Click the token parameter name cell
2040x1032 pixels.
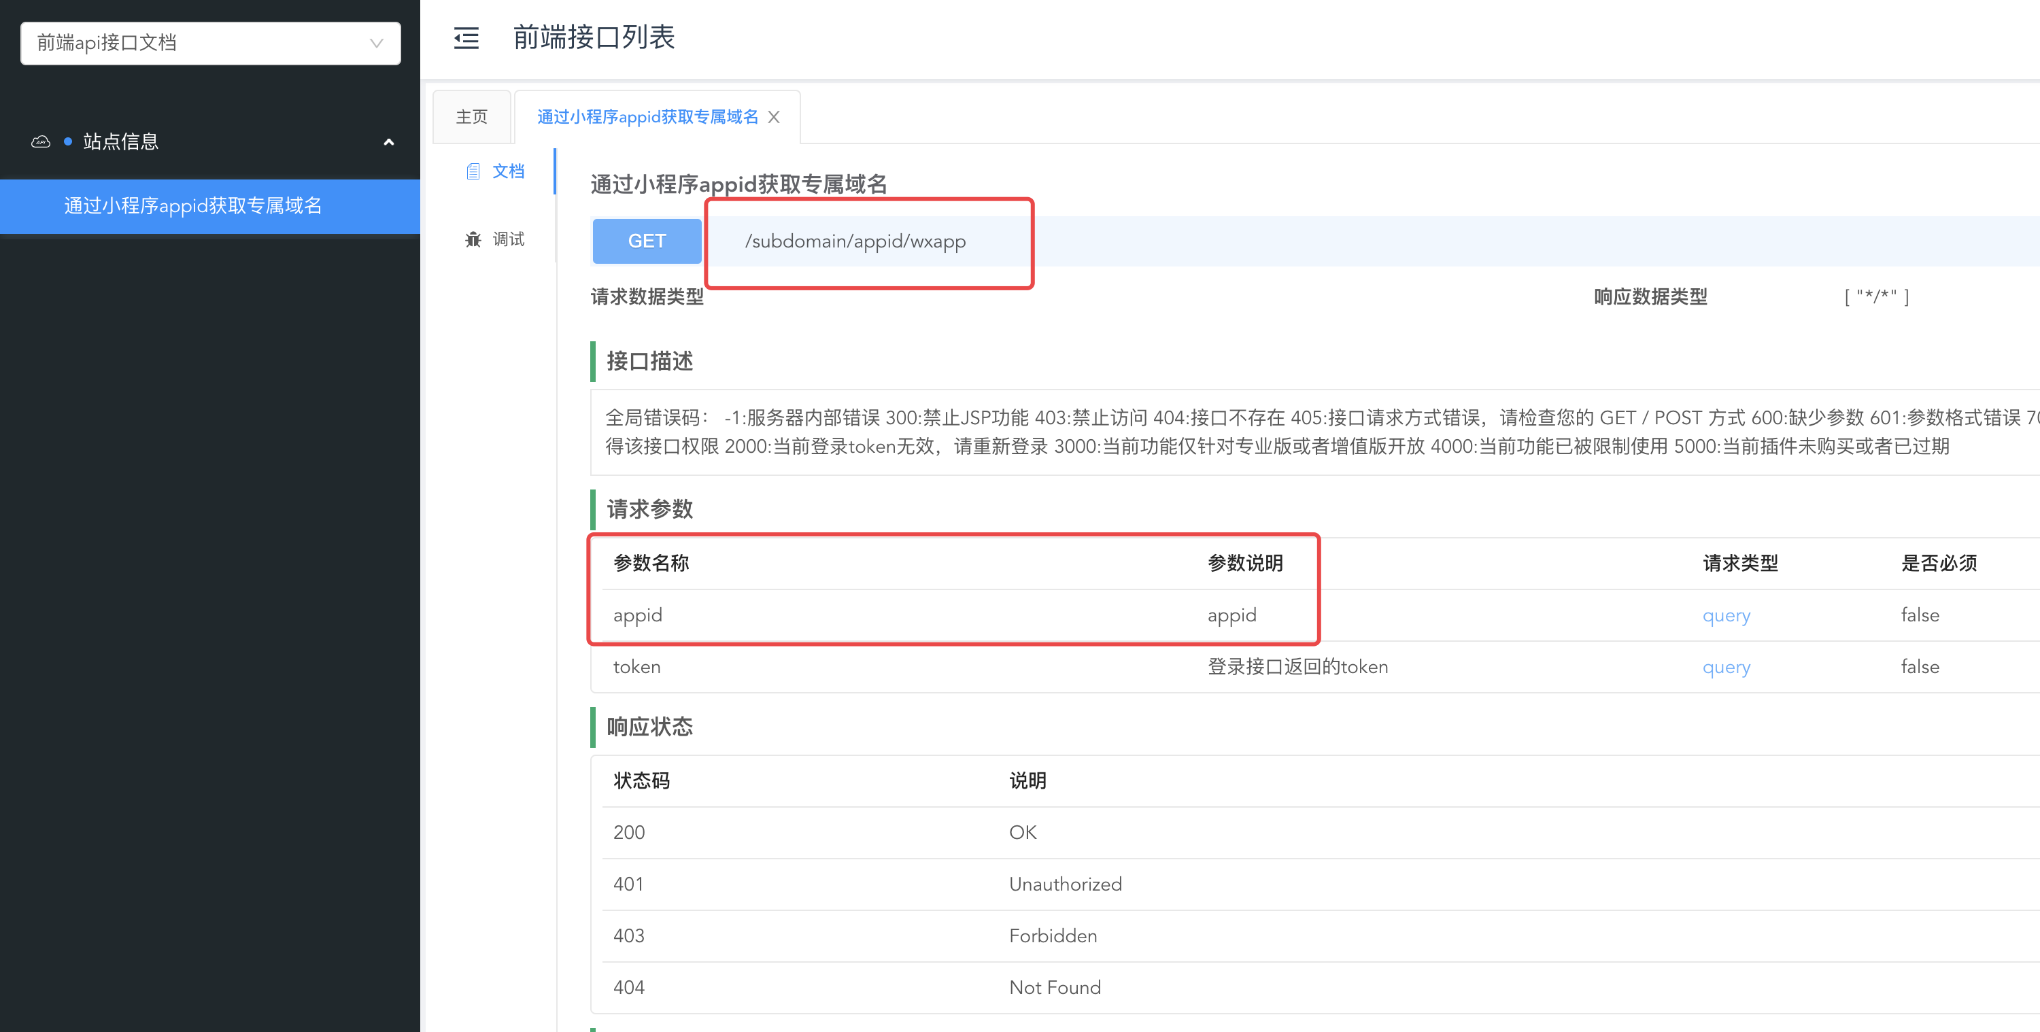[x=636, y=667]
